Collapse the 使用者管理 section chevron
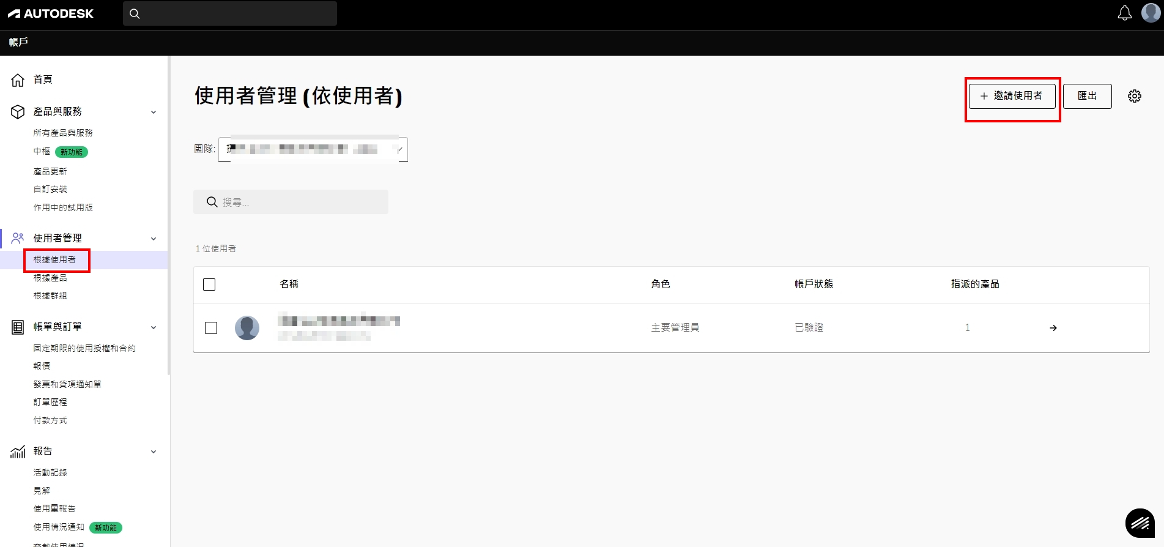This screenshot has width=1164, height=547. (x=154, y=239)
